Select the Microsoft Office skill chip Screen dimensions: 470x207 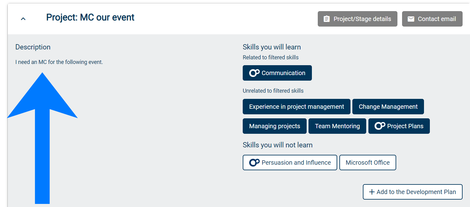367,163
